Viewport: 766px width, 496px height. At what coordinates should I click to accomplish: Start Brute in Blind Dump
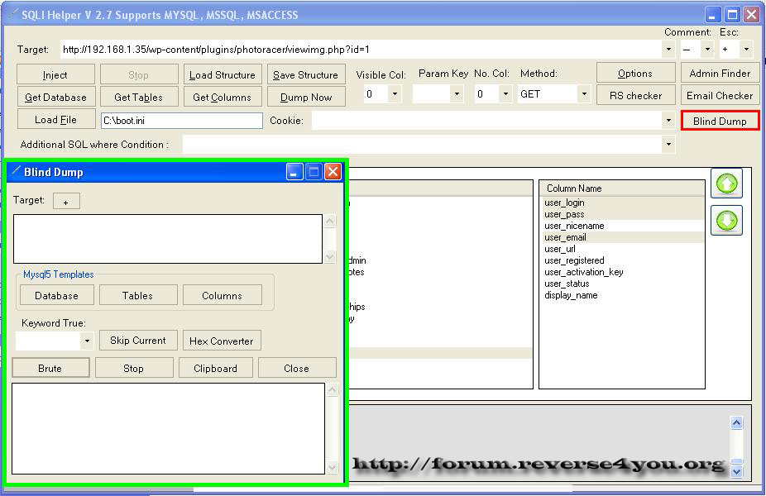pos(50,368)
